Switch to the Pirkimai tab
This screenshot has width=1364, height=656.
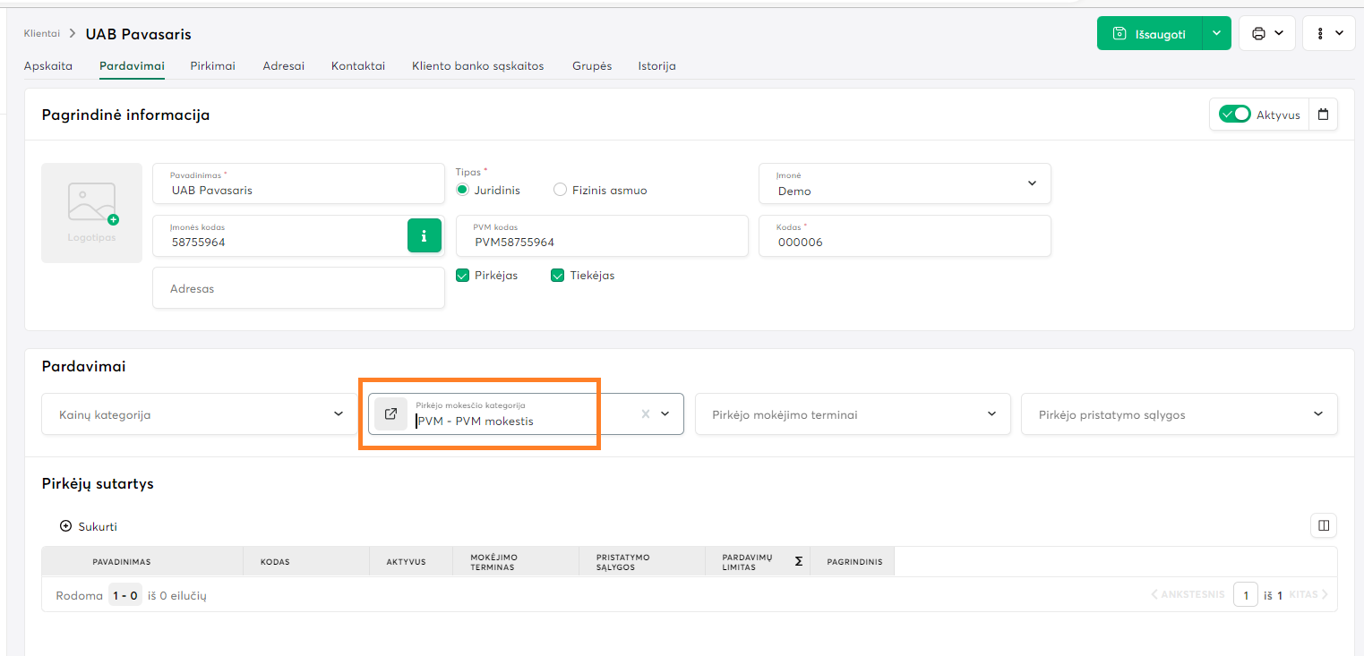pyautogui.click(x=212, y=66)
